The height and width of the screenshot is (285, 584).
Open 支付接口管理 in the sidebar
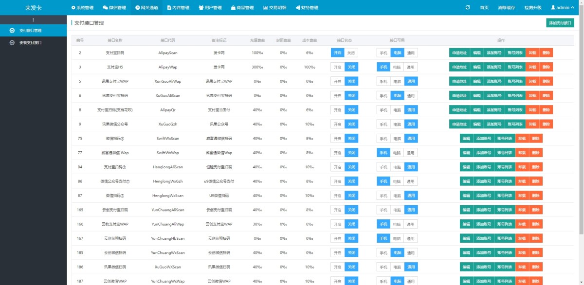coord(33,30)
